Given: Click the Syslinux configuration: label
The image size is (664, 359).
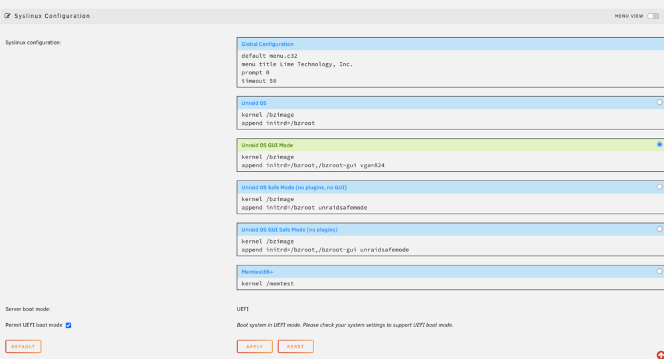Looking at the screenshot, I should [x=33, y=42].
